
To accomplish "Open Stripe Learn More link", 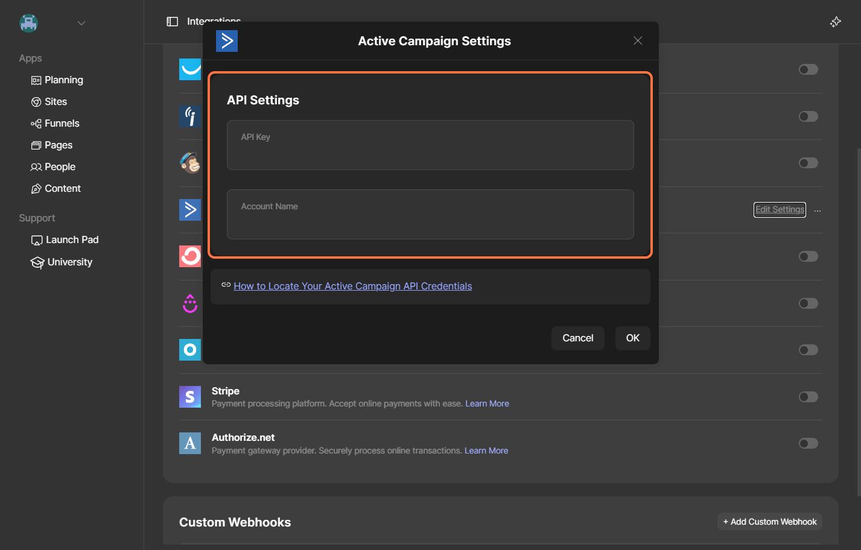I will pos(487,403).
